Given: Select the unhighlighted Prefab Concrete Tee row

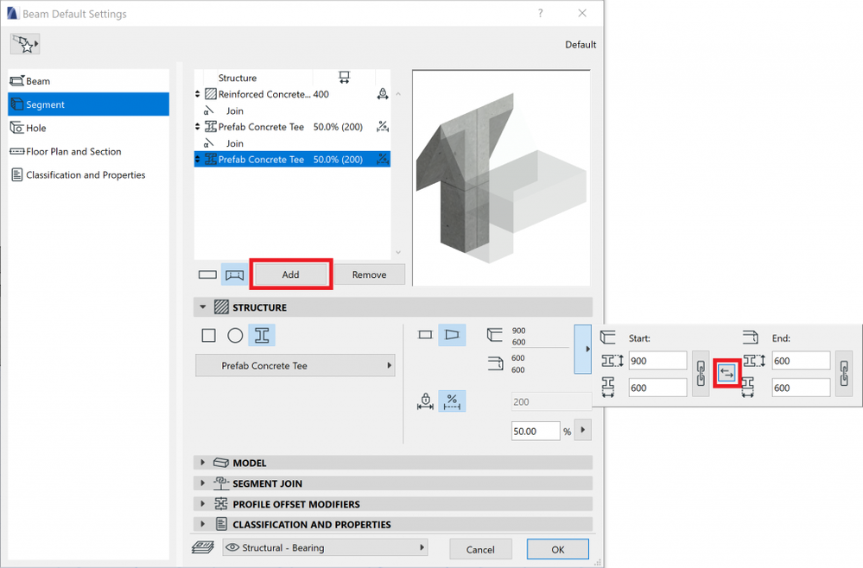Looking at the screenshot, I should (292, 127).
